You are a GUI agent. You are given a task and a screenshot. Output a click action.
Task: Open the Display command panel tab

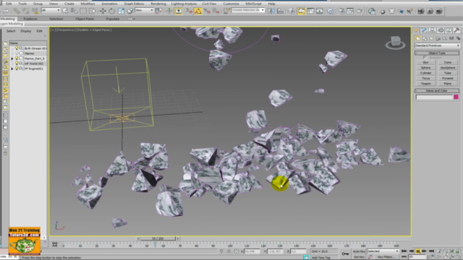click(449, 30)
